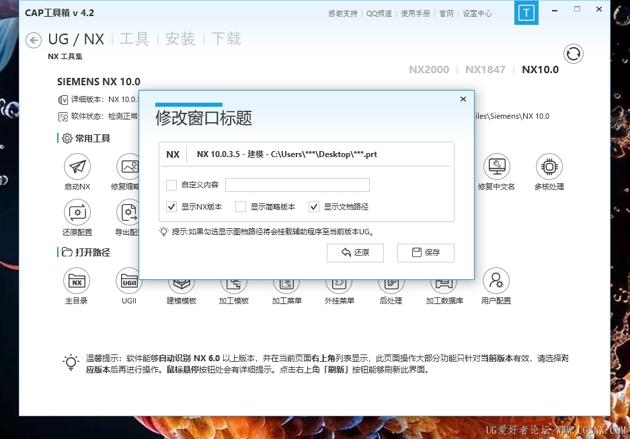Open the 感谢支持 link
The image size is (630, 439).
tap(343, 13)
